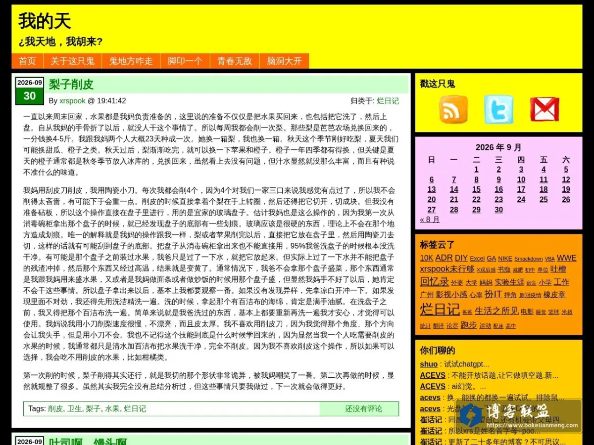The height and width of the screenshot is (445, 594).
Task: Open the 生活之所见 tag in tag cloud
Action: (x=496, y=311)
